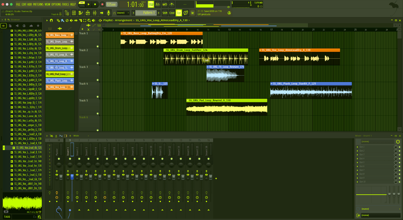Open the Playlist options menu arrow
Screen dimensions: 403x220
[x=47, y=20]
